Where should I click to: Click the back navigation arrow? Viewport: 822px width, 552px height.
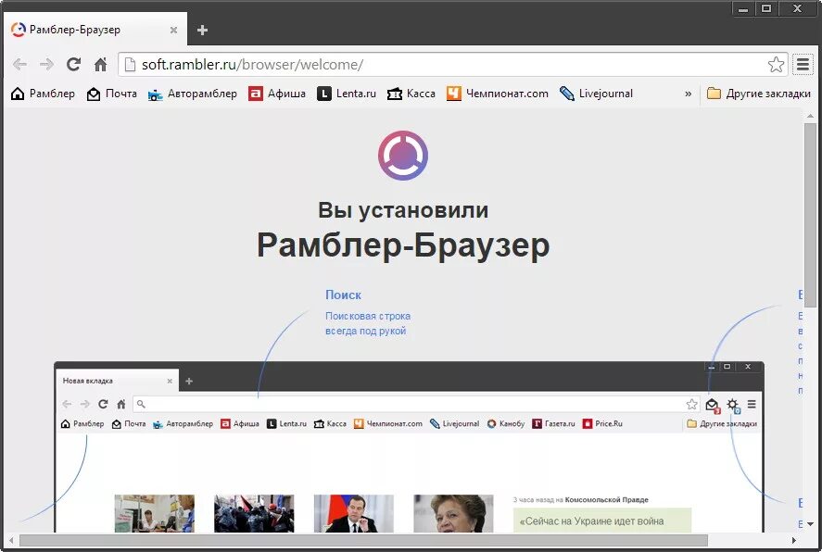click(x=19, y=65)
